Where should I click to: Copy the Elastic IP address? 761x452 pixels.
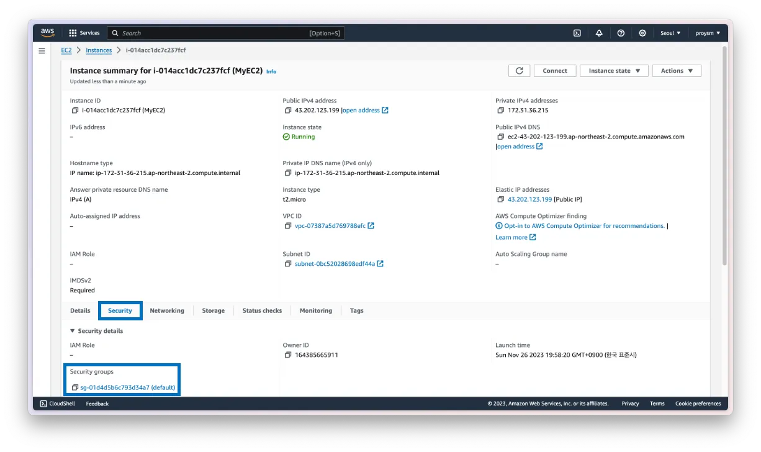(501, 199)
